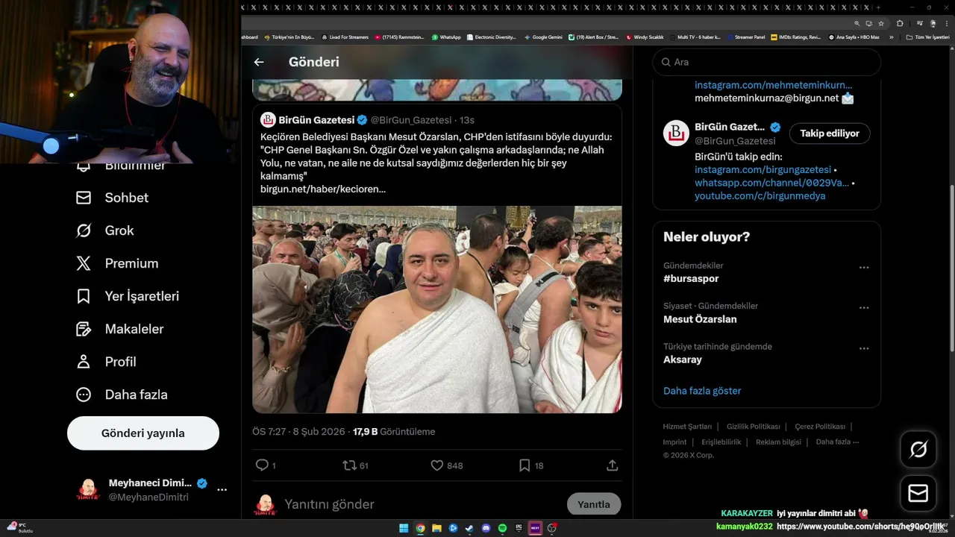The width and height of the screenshot is (955, 537).
Task: Open the whatsapp.com/channel link
Action: point(771,183)
